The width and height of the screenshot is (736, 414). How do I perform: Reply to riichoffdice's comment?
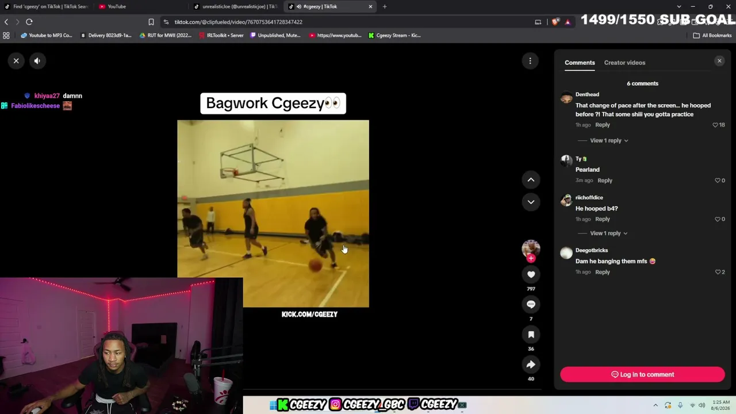tap(603, 219)
